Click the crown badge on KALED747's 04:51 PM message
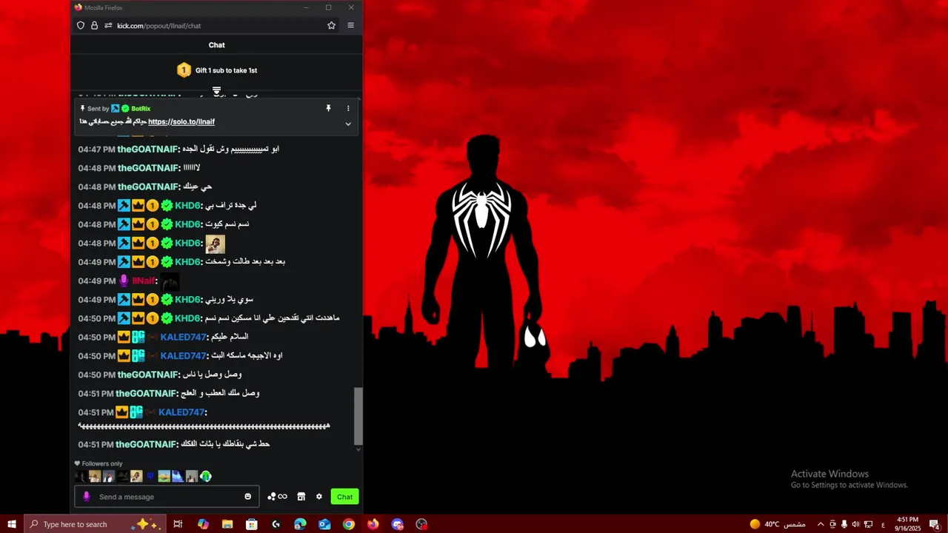Screen dimensions: 948x533 (x=122, y=412)
